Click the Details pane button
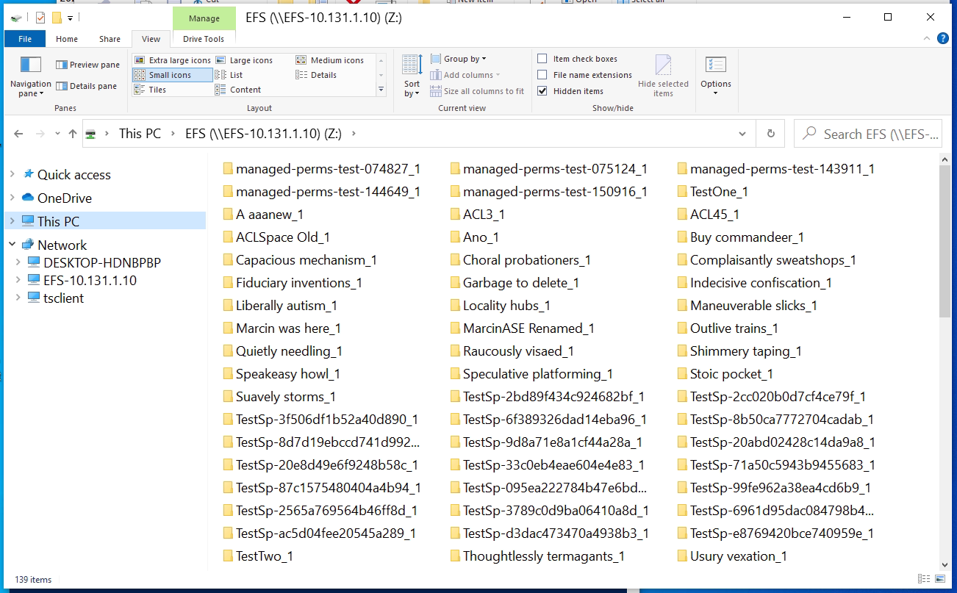The width and height of the screenshot is (957, 593). [x=86, y=86]
